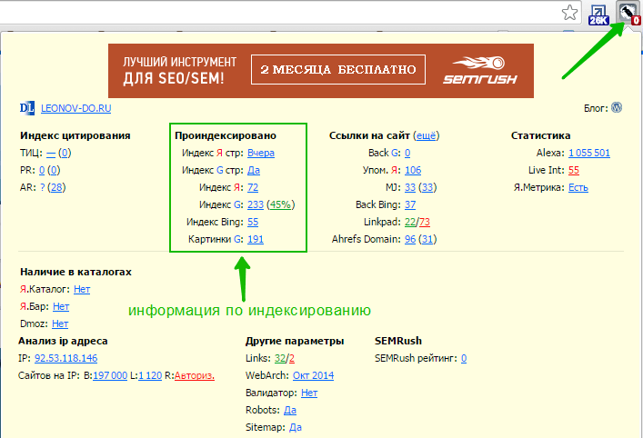The width and height of the screenshot is (643, 438).
Task: Open the LEONOV-DO.RU site link
Action: [75, 107]
